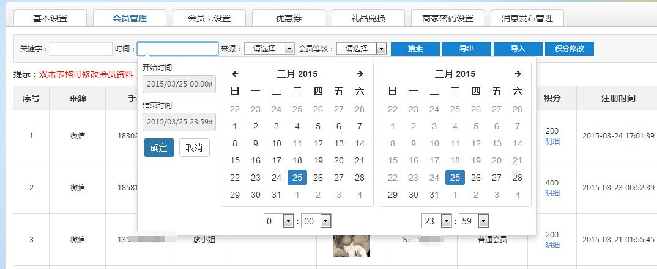657x269 pixels.
Task: Open 明细 link in row 3
Action: (x=552, y=245)
